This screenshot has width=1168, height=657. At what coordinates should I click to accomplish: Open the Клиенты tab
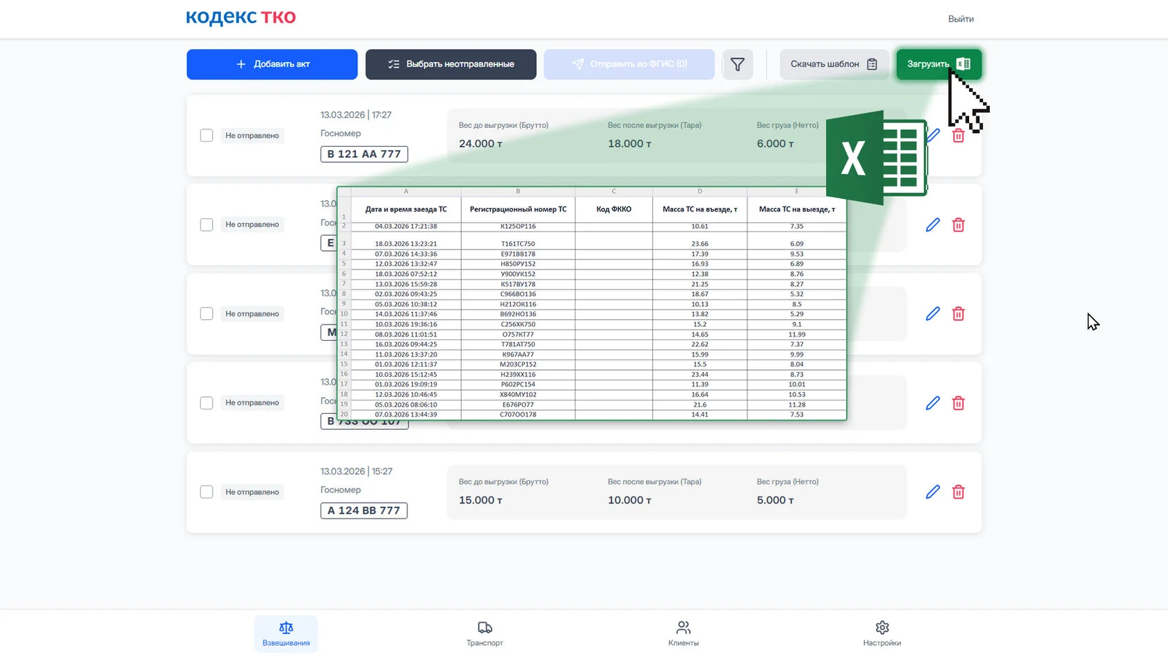coord(683,633)
